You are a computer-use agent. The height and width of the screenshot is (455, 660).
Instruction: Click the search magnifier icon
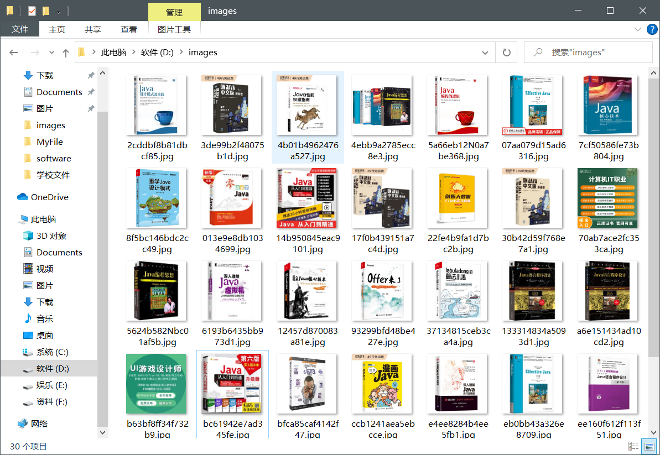538,53
